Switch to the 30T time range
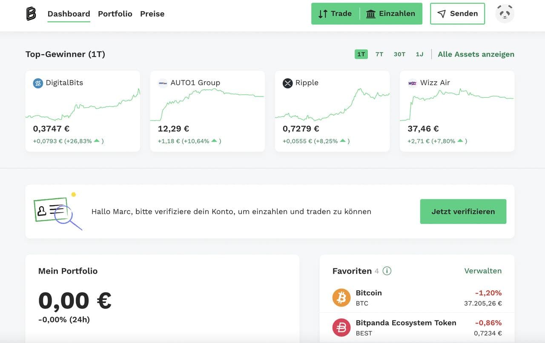Image resolution: width=545 pixels, height=343 pixels. pyautogui.click(x=399, y=54)
